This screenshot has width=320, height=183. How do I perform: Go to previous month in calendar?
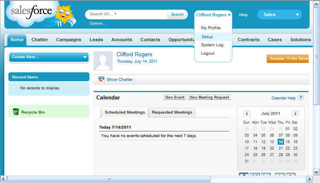pyautogui.click(x=246, y=113)
